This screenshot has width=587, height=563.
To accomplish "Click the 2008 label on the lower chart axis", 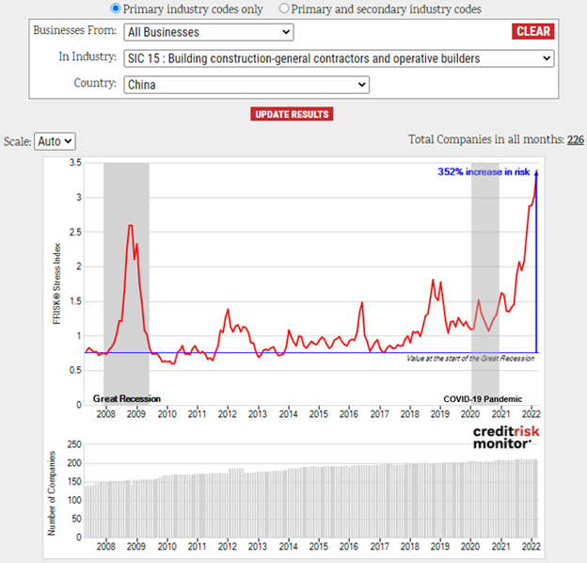I will (x=106, y=546).
